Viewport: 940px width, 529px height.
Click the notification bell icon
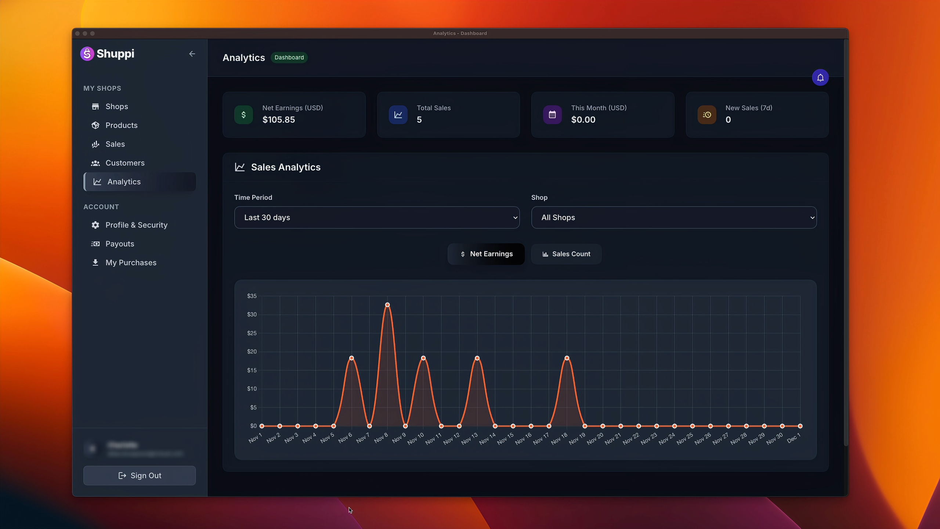820,78
